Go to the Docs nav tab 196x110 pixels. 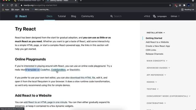[50, 16]
